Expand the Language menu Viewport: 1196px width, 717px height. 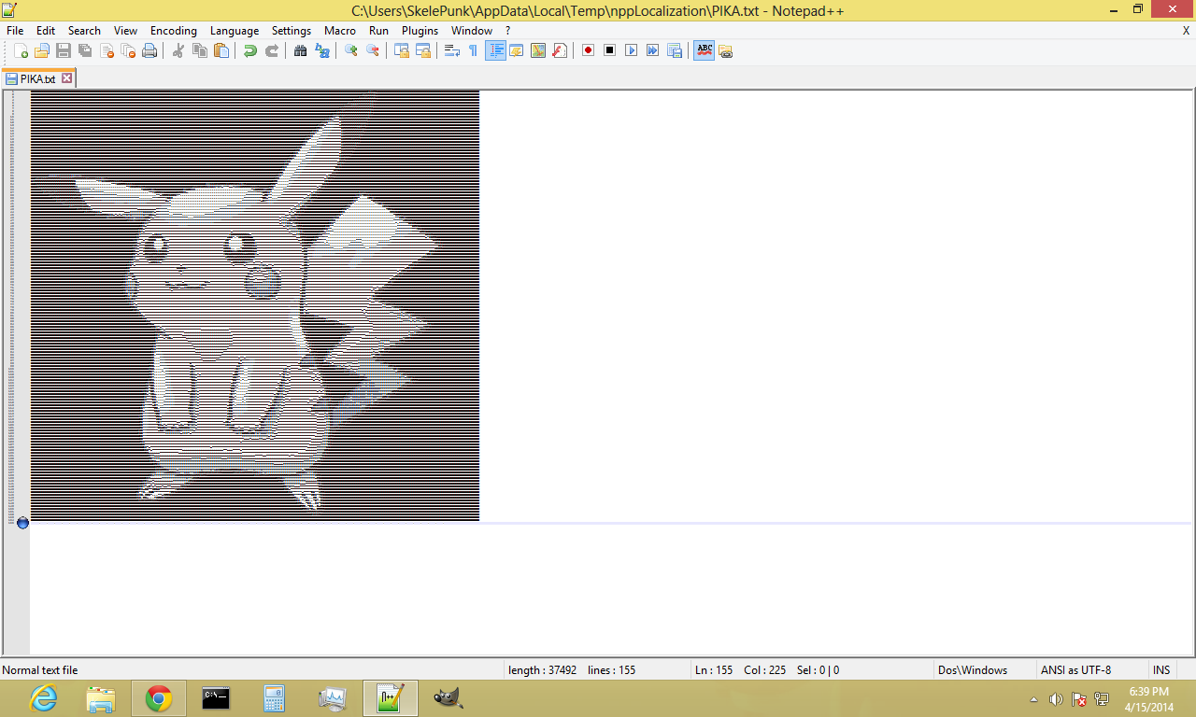[x=235, y=31]
